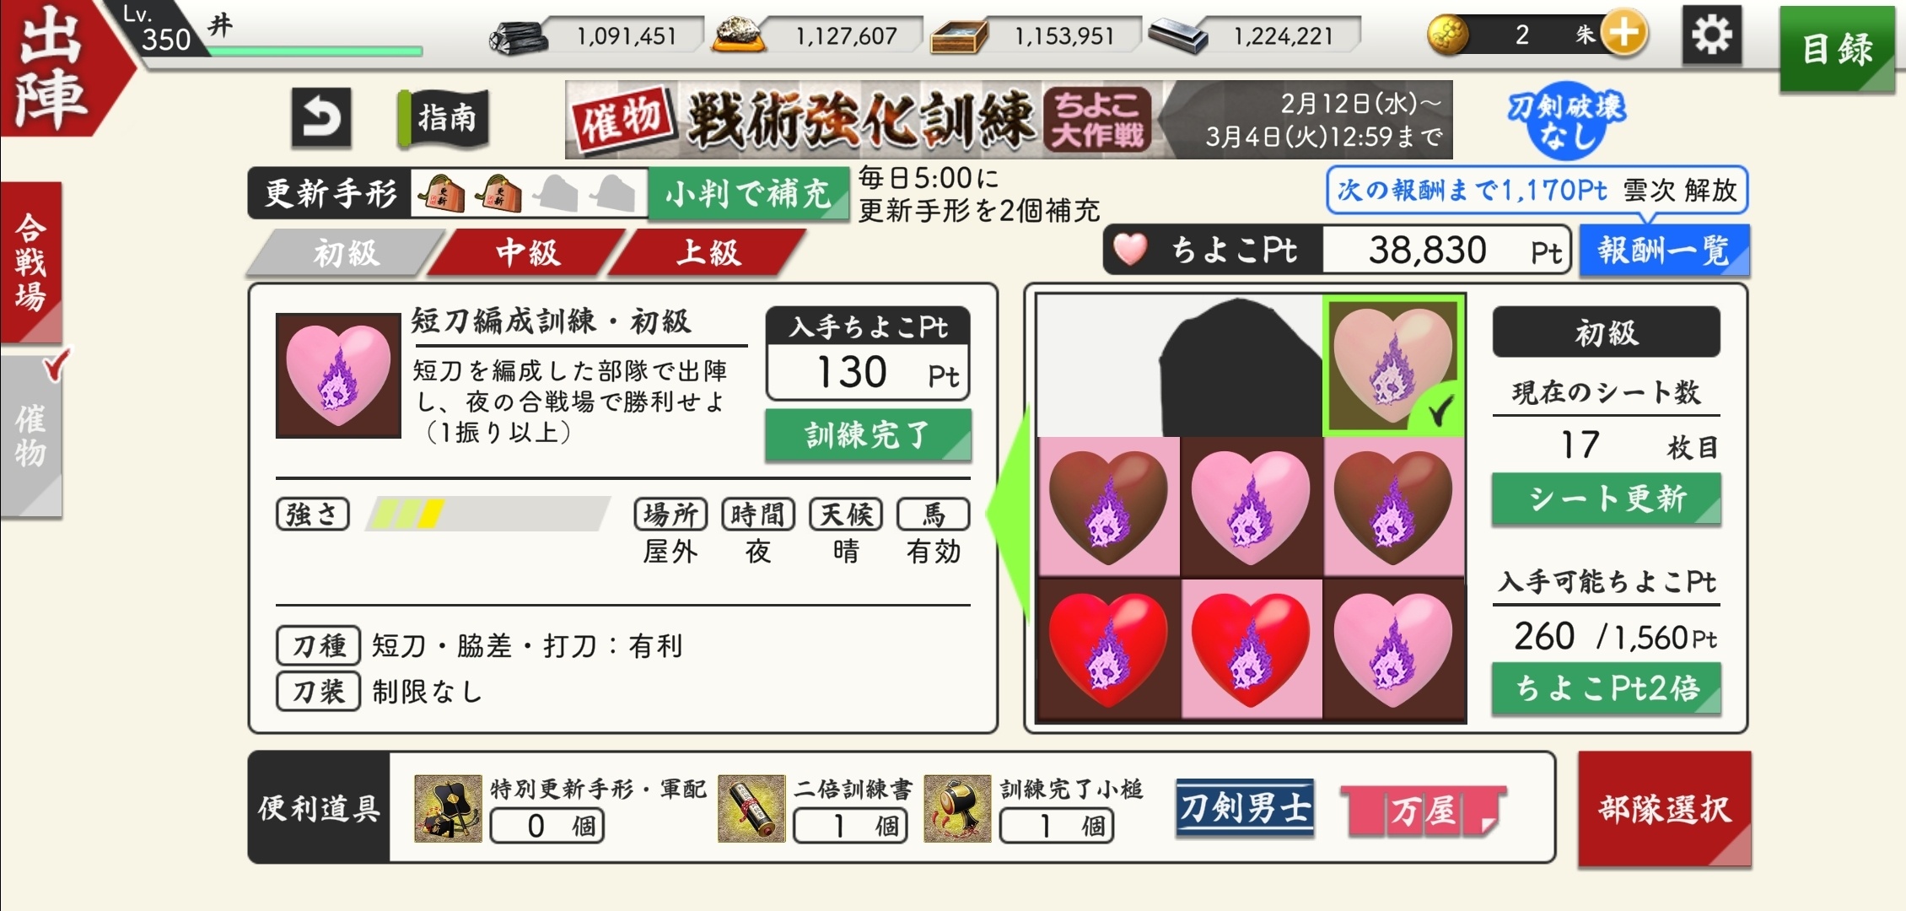The height and width of the screenshot is (911, 1906).
Task: Tap the gold plus koban icon
Action: (1624, 35)
